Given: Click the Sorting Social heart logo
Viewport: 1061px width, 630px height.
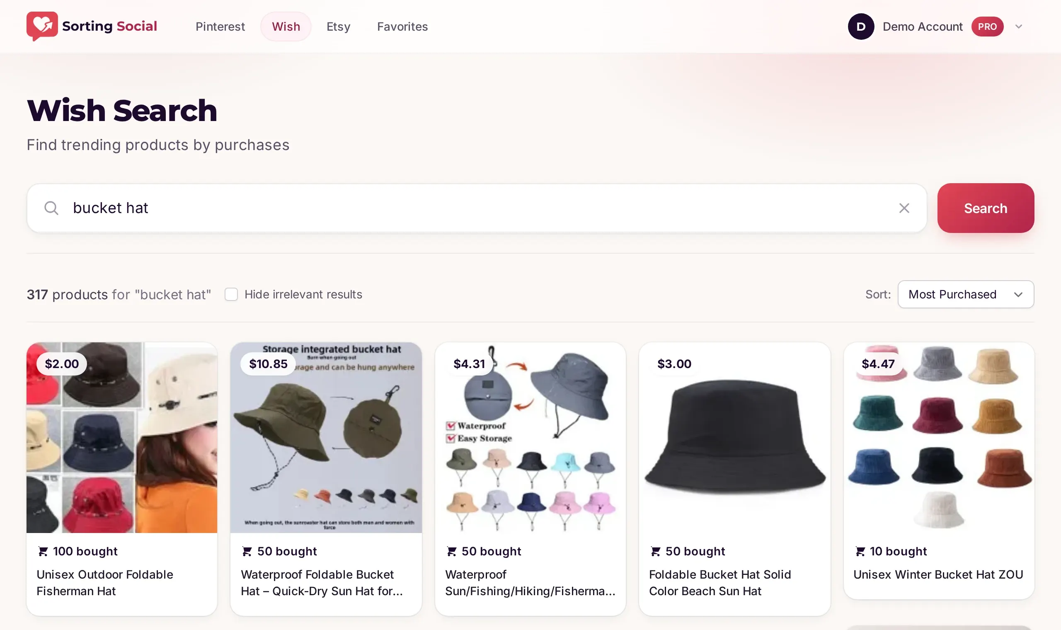Looking at the screenshot, I should (x=42, y=27).
